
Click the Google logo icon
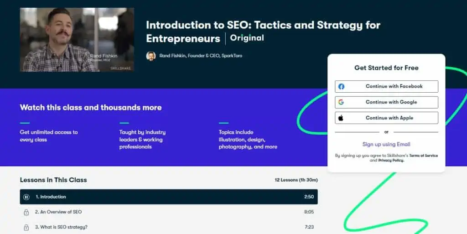coord(341,102)
